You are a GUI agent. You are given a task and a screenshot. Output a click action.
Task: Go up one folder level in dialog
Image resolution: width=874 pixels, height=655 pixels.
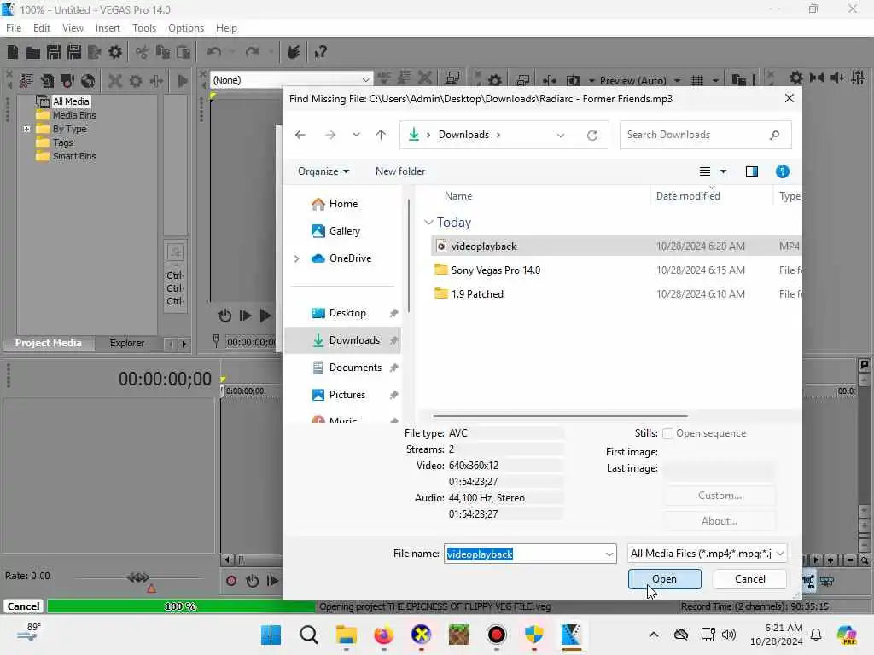pyautogui.click(x=381, y=135)
